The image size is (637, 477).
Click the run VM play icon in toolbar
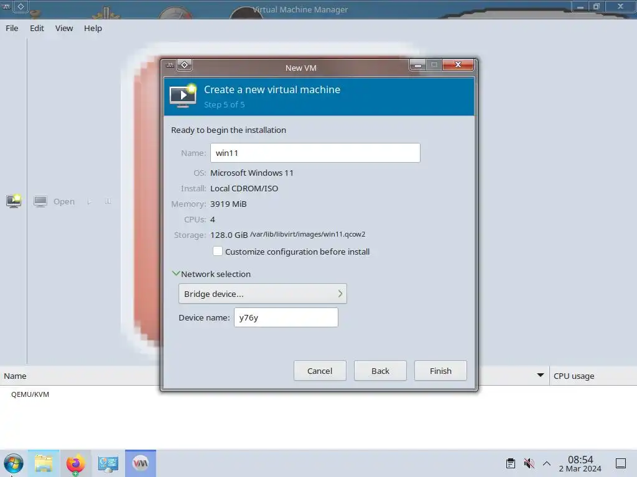click(x=89, y=202)
